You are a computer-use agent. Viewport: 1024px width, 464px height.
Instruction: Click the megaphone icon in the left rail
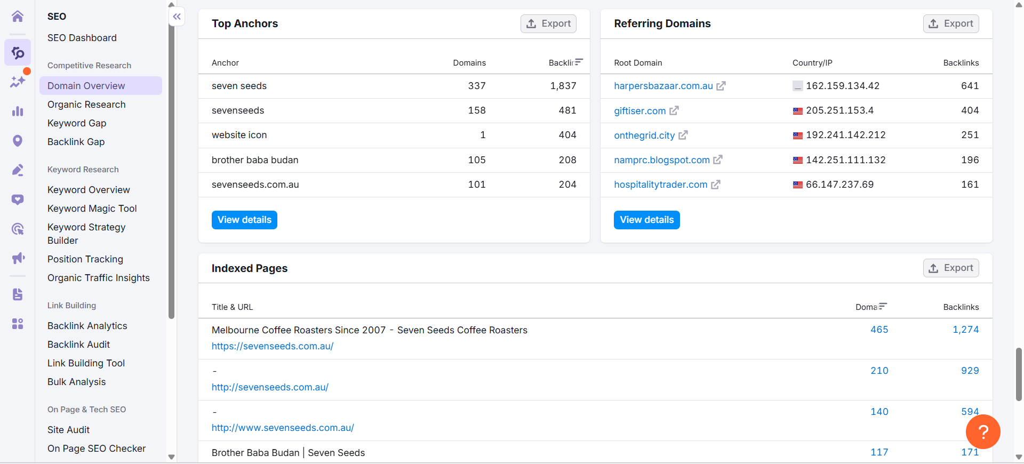tap(18, 258)
